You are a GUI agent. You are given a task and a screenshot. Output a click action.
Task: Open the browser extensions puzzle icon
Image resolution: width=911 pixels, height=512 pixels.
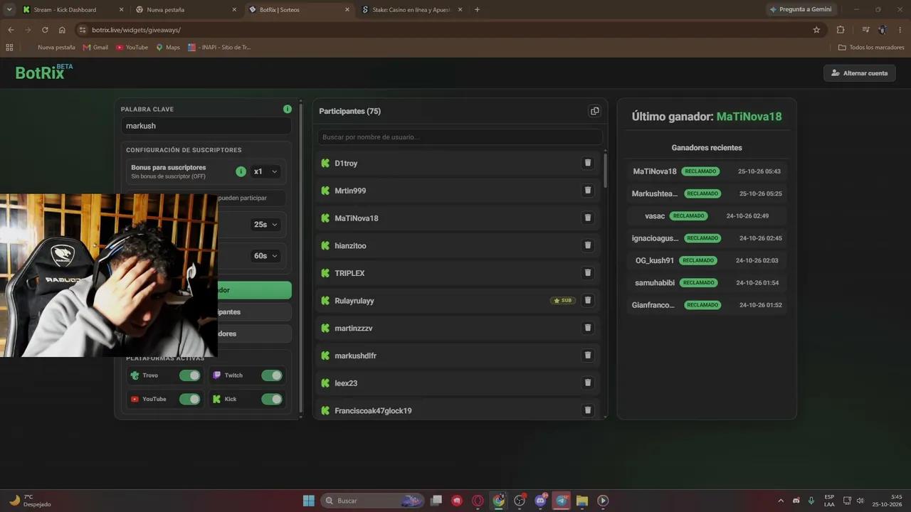[841, 30]
